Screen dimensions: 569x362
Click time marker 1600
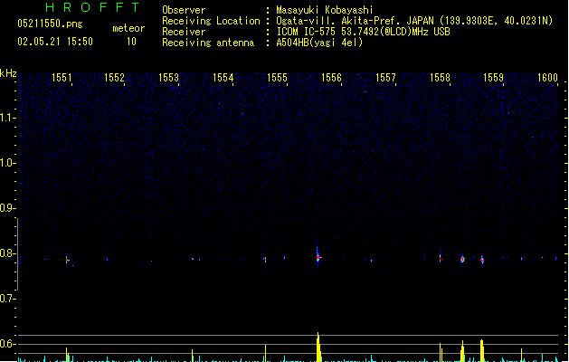tap(547, 78)
